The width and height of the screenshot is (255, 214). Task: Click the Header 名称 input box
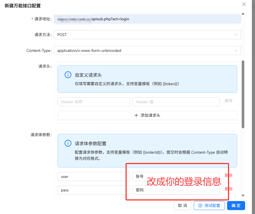[x=94, y=101]
